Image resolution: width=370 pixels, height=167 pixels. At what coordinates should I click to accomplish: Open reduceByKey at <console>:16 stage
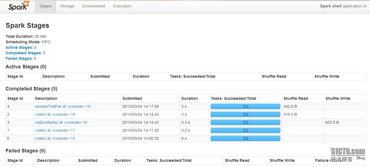click(x=61, y=123)
